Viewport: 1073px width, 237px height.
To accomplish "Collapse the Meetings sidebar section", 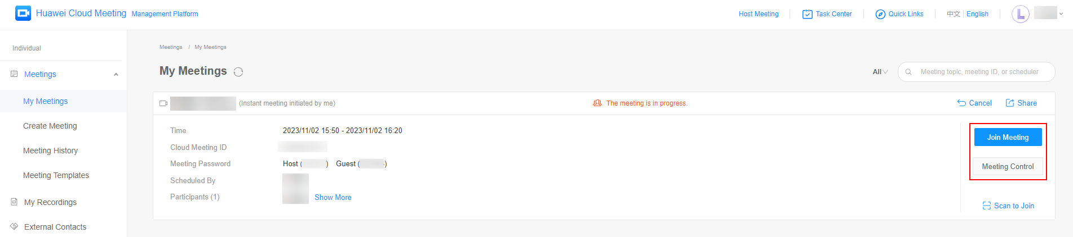I will (116, 74).
